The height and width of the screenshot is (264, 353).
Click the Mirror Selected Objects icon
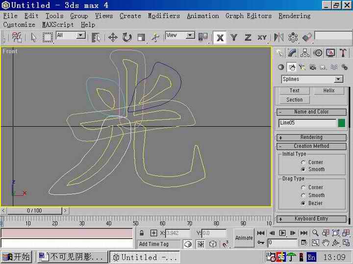point(278,37)
